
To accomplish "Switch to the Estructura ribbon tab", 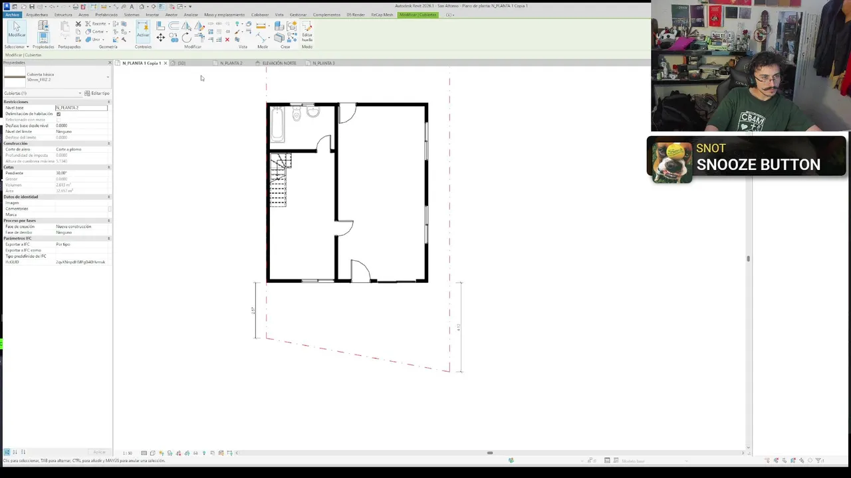I will [x=63, y=15].
